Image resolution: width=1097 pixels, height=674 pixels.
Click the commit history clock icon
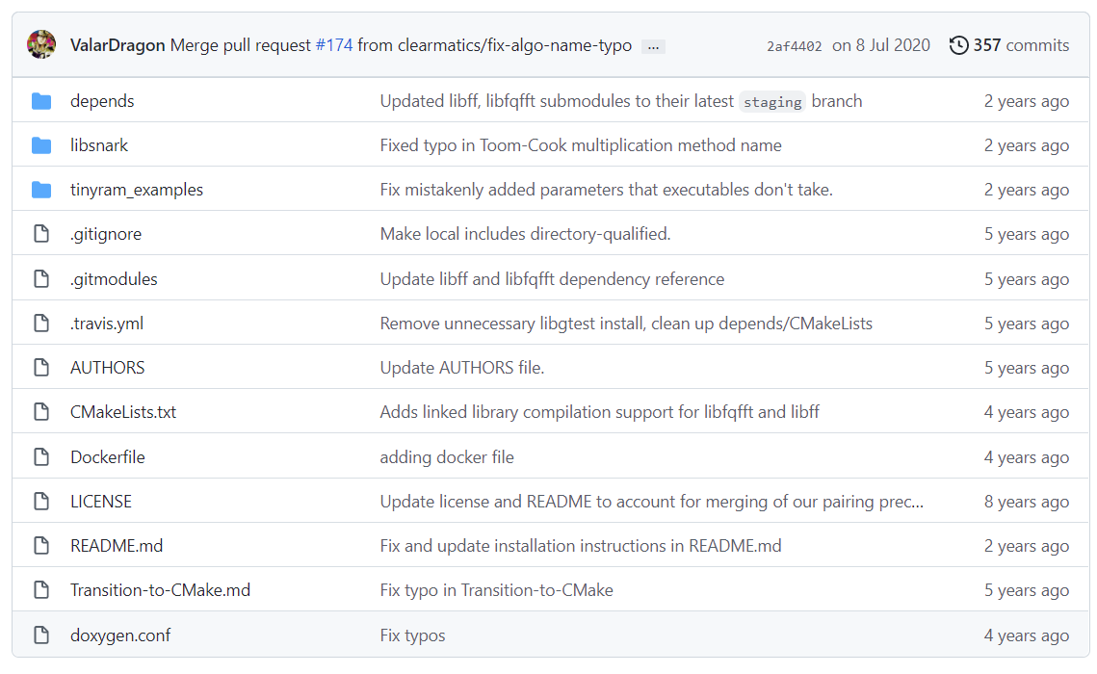(958, 45)
